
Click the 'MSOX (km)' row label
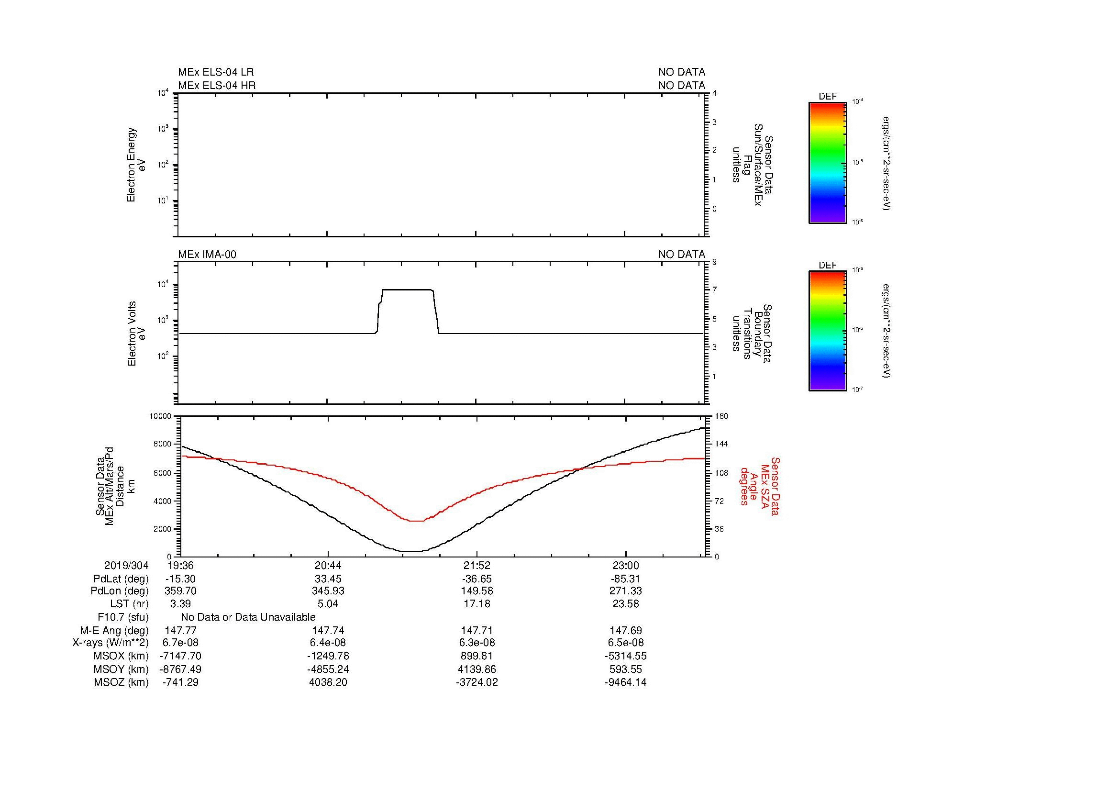click(122, 656)
